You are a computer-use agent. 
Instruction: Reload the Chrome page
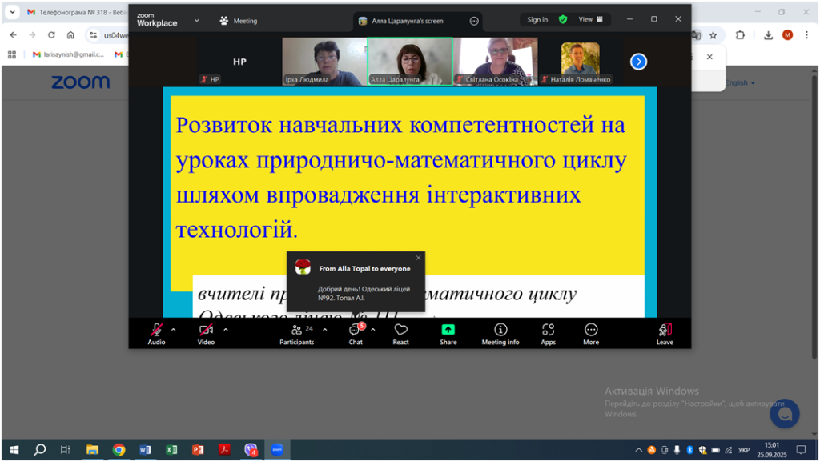51,35
